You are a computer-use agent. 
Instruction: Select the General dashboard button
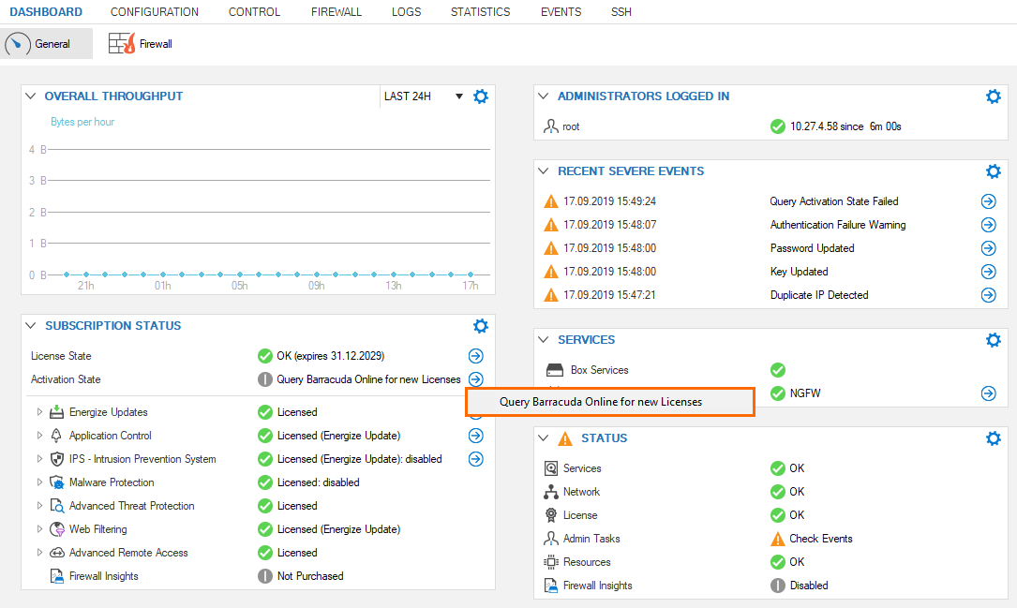[48, 44]
